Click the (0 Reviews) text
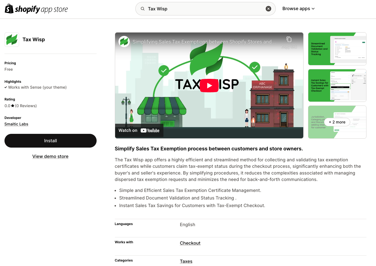 pos(26,106)
